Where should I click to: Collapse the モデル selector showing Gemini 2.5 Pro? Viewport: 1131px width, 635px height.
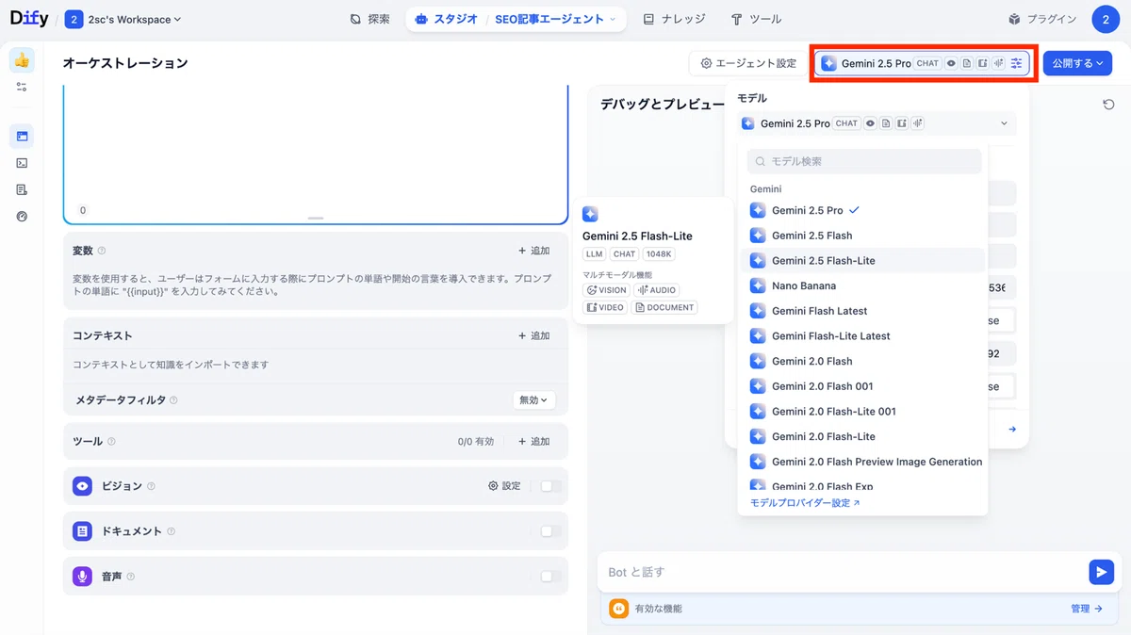(877, 123)
